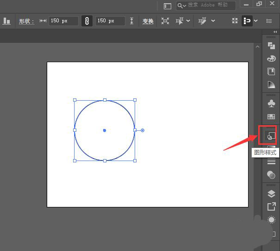Image resolution: width=280 pixels, height=251 pixels.
Task: Open the Asset Export panel icon
Action: click(271, 206)
